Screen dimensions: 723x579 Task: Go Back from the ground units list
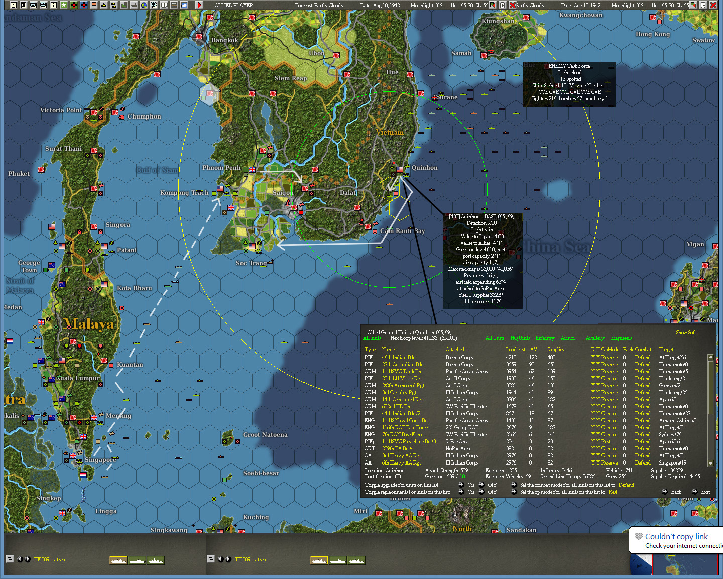[676, 492]
